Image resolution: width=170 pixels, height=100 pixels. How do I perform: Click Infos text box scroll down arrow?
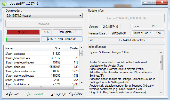coord(161,93)
